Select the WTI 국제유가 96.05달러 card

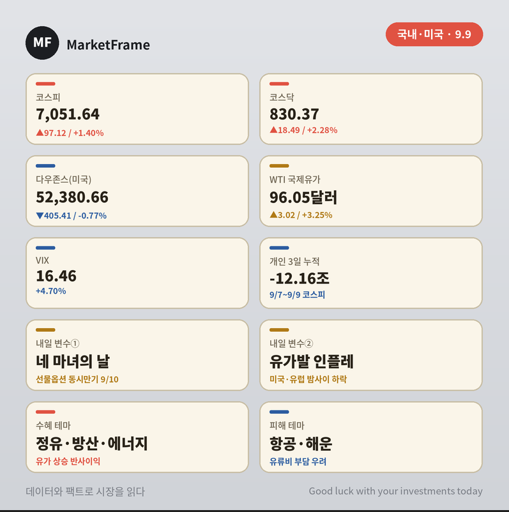click(x=371, y=191)
